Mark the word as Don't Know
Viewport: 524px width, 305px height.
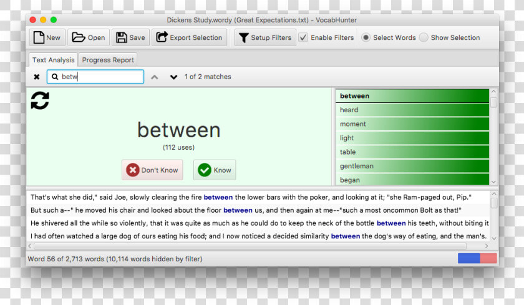(152, 170)
